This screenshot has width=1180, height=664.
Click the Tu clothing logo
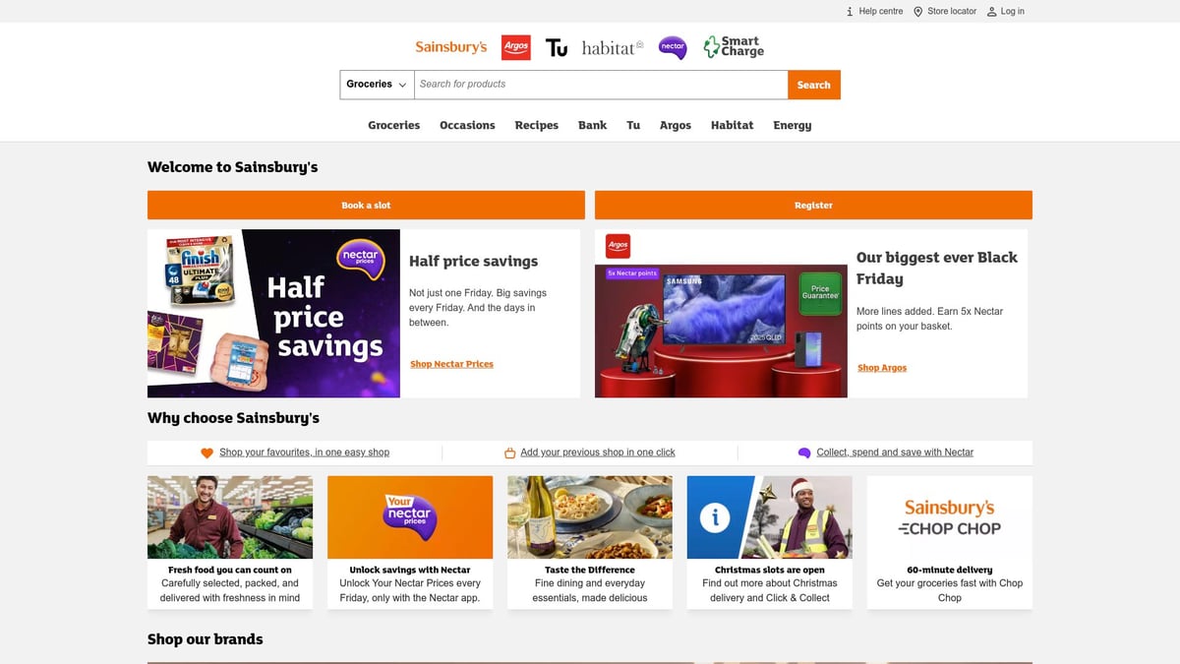[x=557, y=47]
